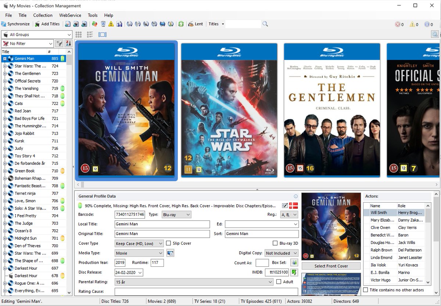The width and height of the screenshot is (441, 306).
Task: Select the cover flow view icon
Action: (x=103, y=34)
